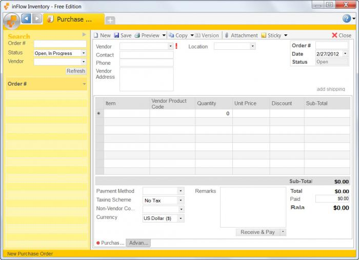The height and width of the screenshot is (260, 359).
Task: Switch to the Advanced tab
Action: click(138, 243)
